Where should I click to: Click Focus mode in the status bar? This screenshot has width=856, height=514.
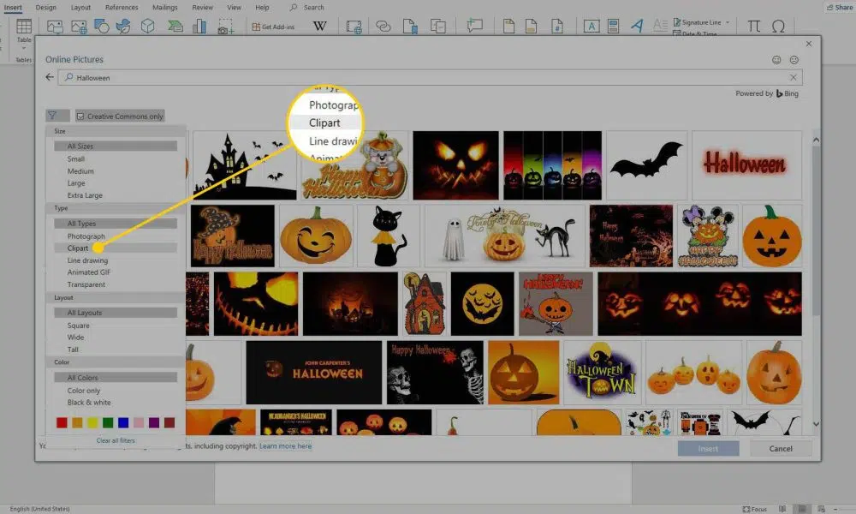click(x=754, y=509)
